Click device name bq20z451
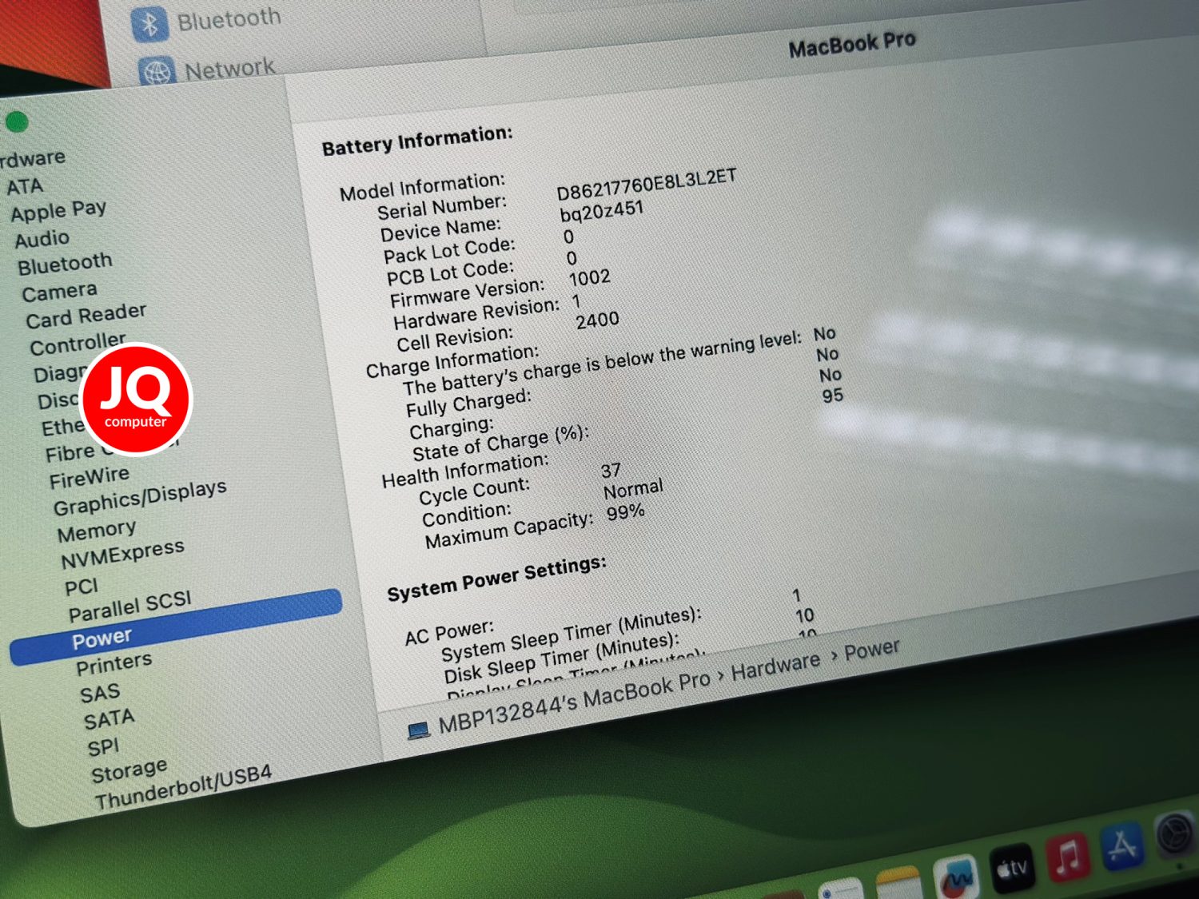The height and width of the screenshot is (899, 1199). (601, 212)
